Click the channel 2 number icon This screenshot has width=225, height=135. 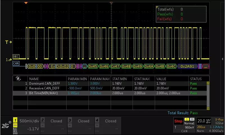coord(42,120)
